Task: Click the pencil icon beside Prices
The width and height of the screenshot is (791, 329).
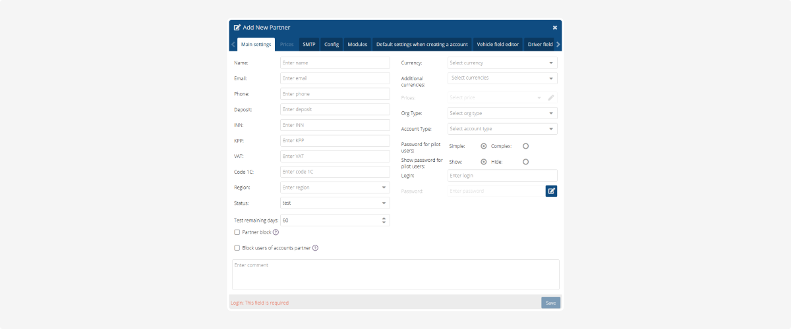Action: tap(551, 97)
